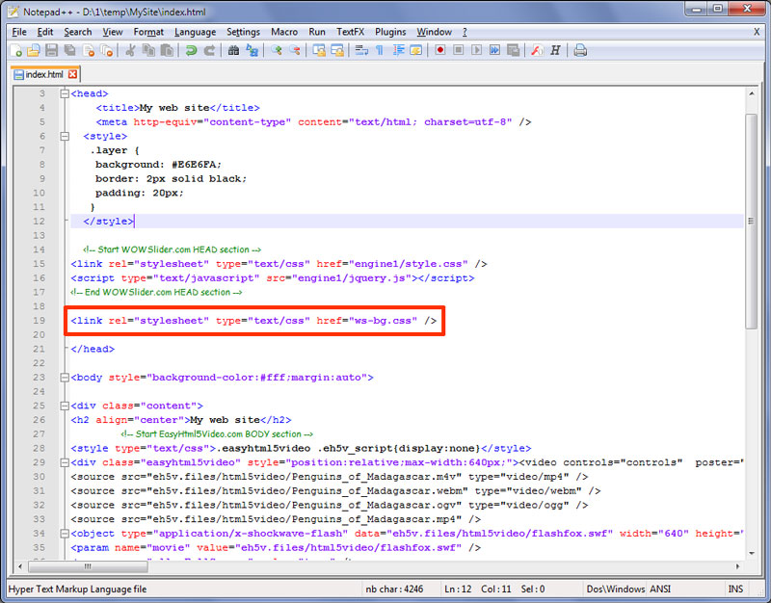Click the vertical scrollbar up arrow
This screenshot has height=603, width=771.
(x=752, y=92)
